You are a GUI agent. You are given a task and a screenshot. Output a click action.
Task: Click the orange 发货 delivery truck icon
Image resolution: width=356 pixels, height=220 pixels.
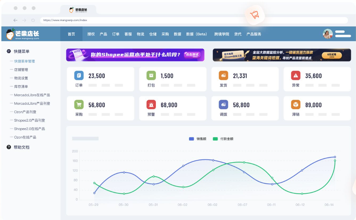point(223,75)
